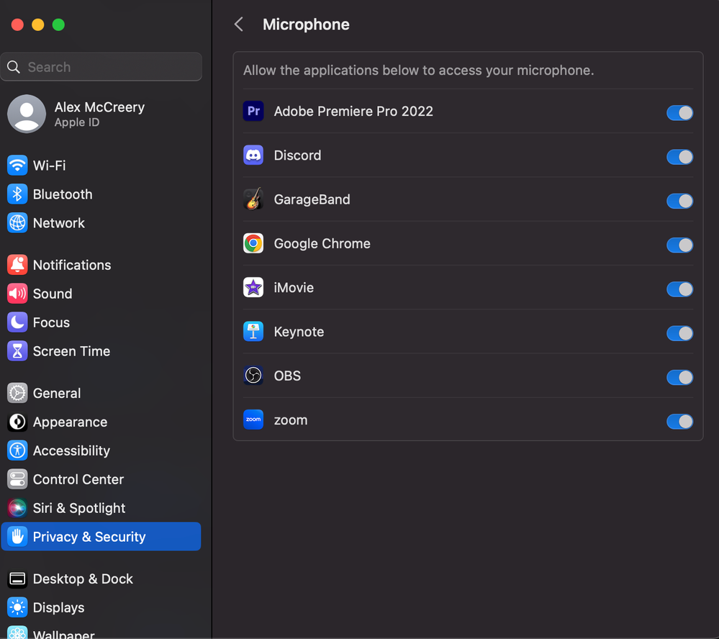The image size is (719, 639).
Task: Go to Accessibility settings
Action: pyautogui.click(x=71, y=450)
